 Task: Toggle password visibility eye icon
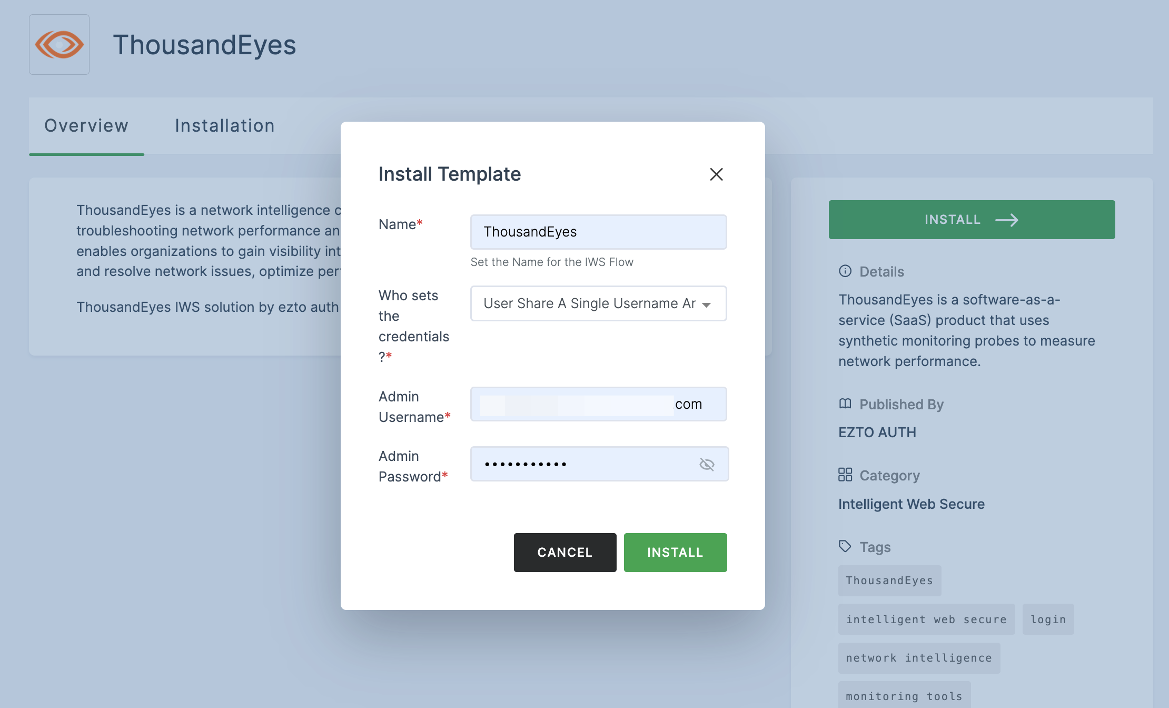point(707,464)
